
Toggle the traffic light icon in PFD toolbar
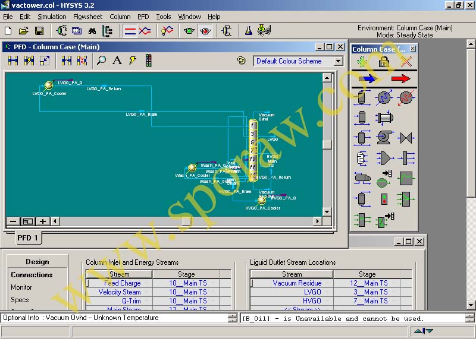pyautogui.click(x=148, y=61)
